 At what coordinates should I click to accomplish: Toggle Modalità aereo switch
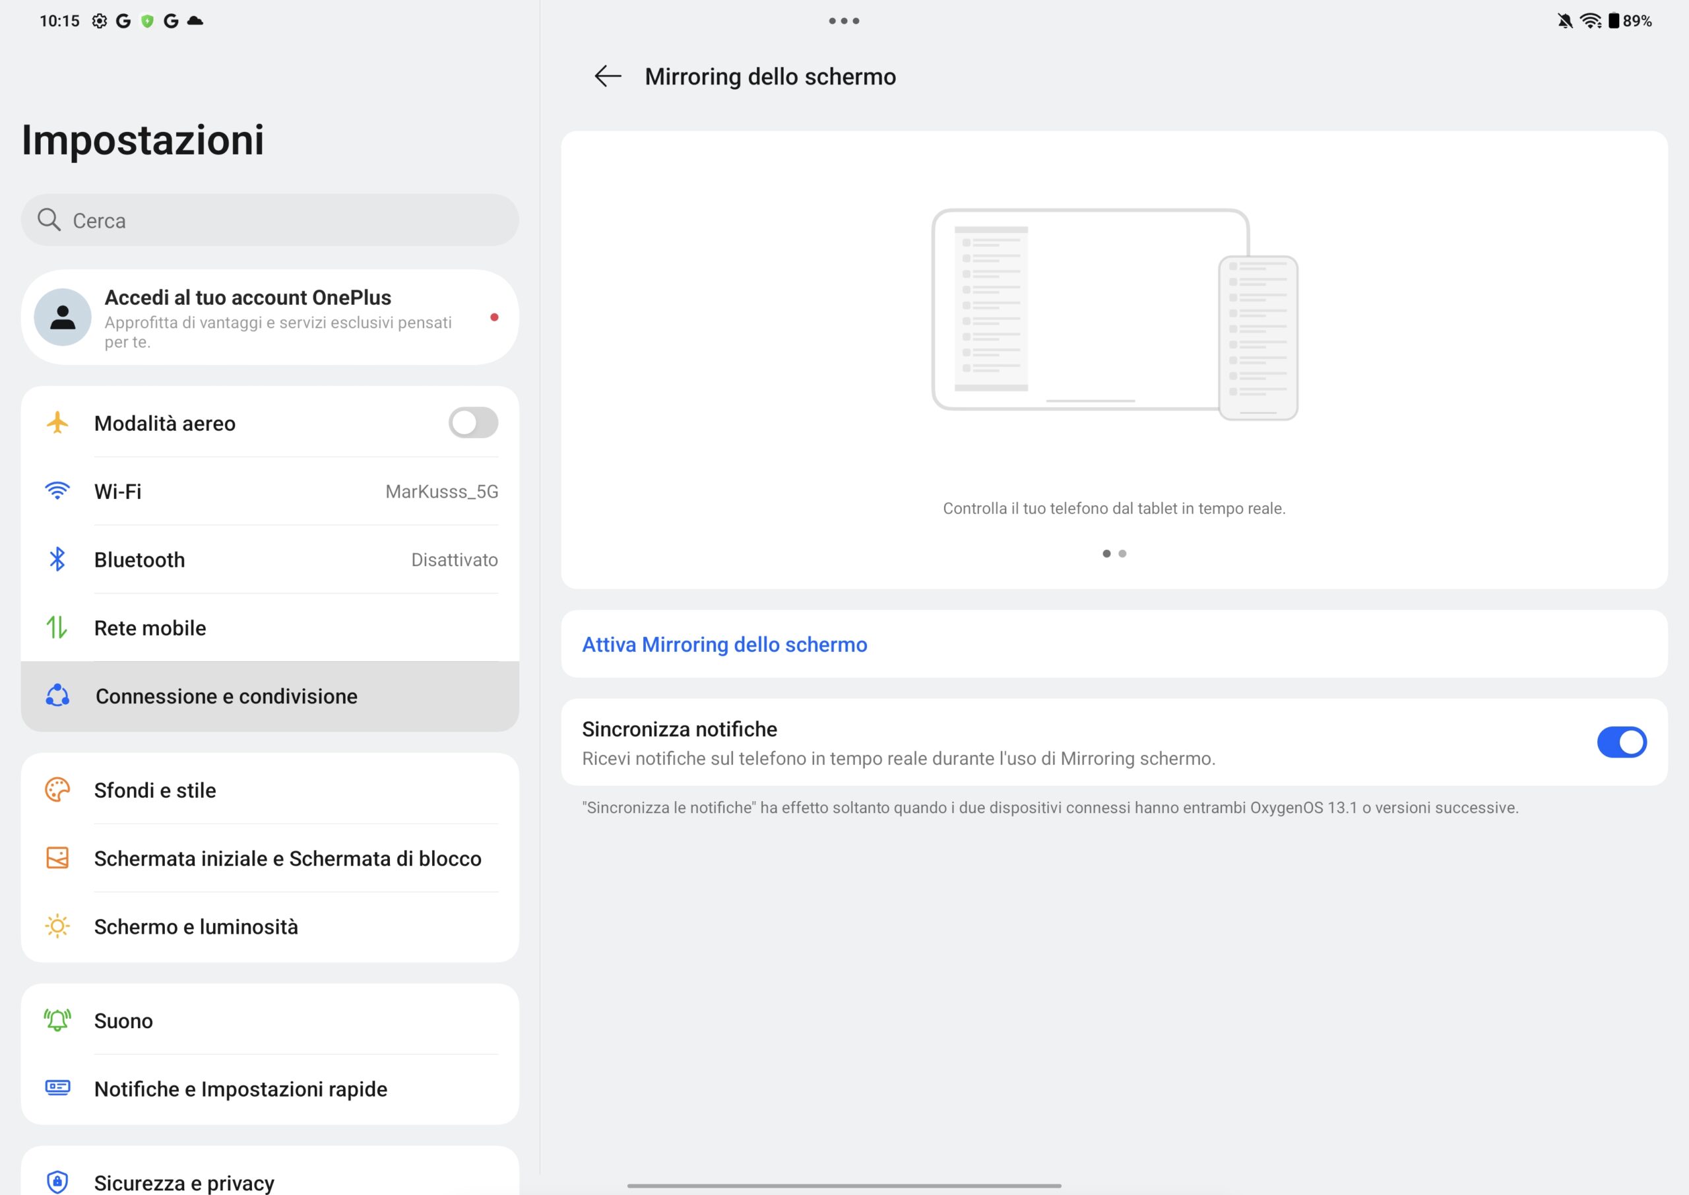point(474,423)
